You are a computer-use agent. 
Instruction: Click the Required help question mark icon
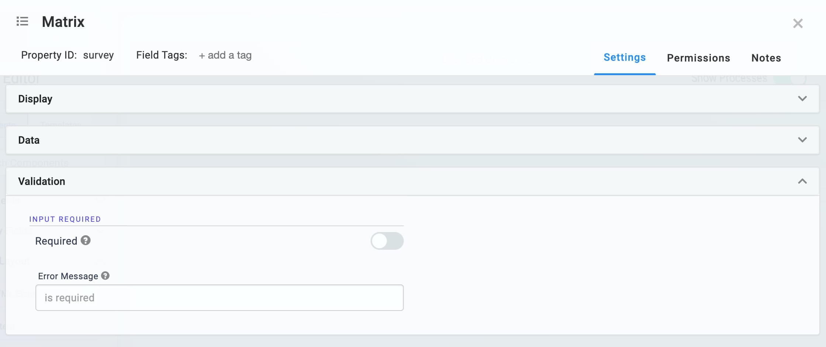pos(86,241)
